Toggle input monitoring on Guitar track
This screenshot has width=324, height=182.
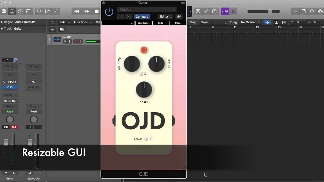pos(80,41)
